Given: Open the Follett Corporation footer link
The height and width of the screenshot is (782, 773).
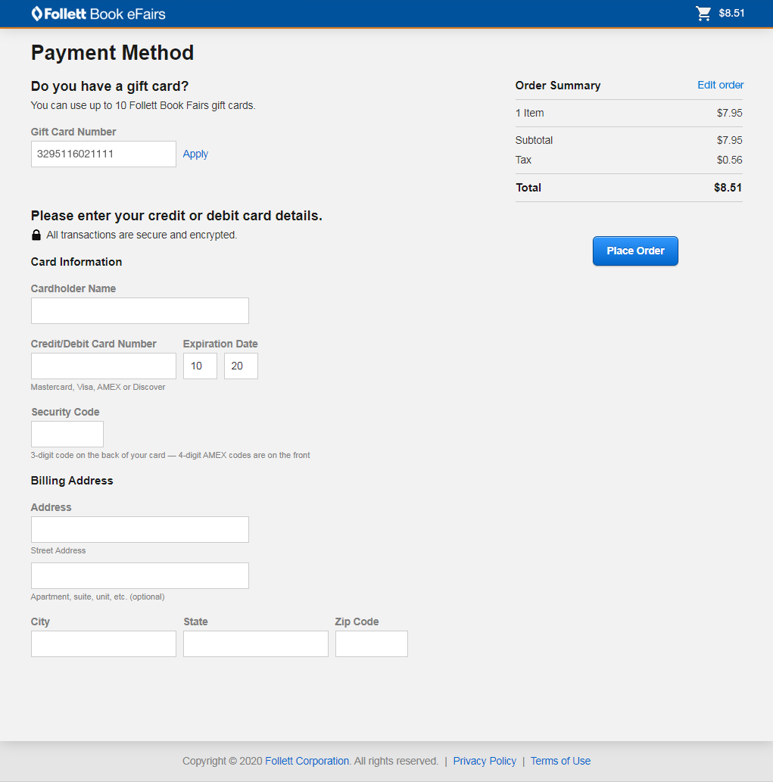Looking at the screenshot, I should [x=307, y=761].
